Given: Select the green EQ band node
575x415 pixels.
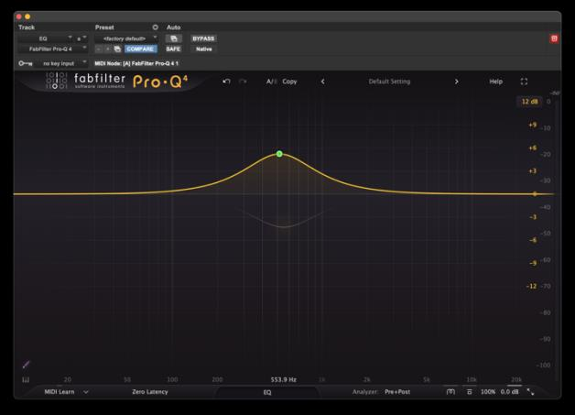Looking at the screenshot, I should click(x=279, y=154).
